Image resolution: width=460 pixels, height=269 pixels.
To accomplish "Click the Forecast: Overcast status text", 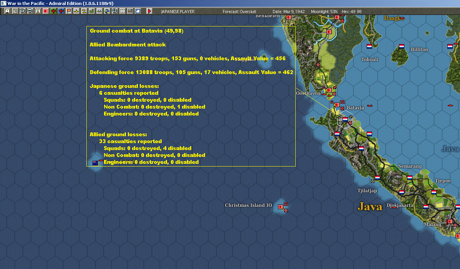I will pyautogui.click(x=239, y=12).
